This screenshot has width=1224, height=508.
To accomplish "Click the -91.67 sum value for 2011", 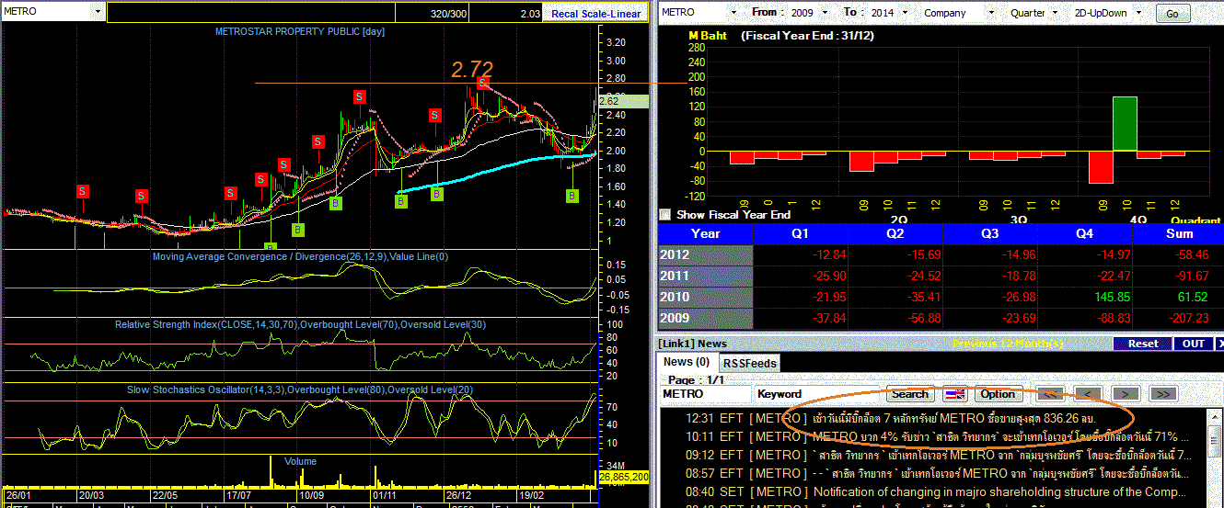I will 1190,276.
